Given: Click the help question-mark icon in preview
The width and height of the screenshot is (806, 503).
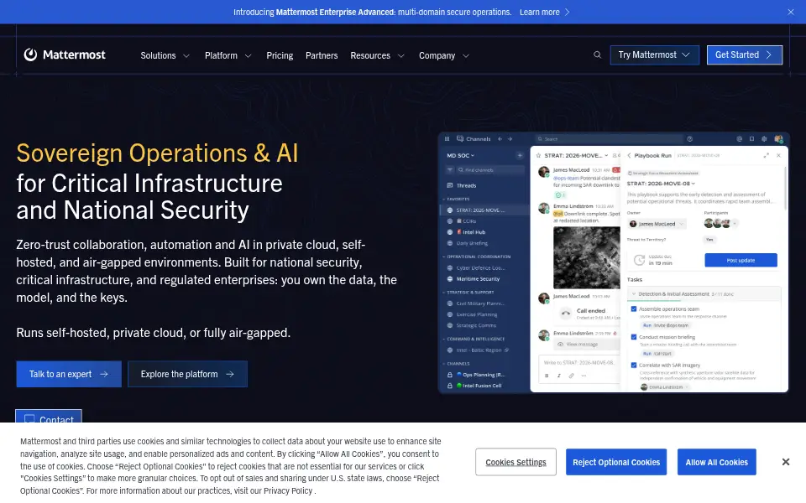Looking at the screenshot, I should coord(690,138).
